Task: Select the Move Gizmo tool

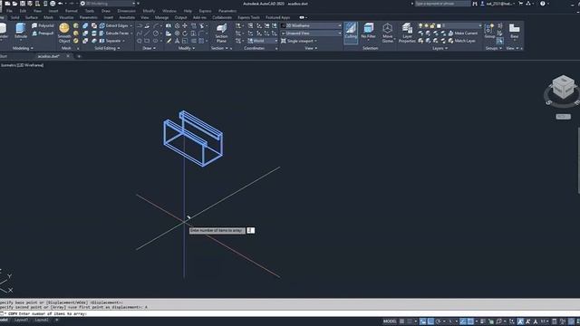Action: [387, 34]
